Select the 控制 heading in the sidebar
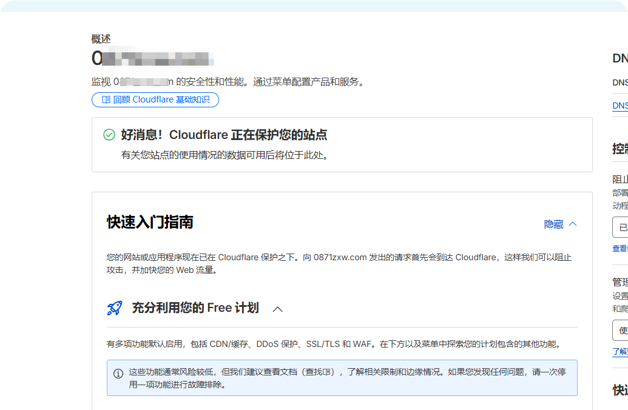This screenshot has height=410, width=628. pos(619,147)
